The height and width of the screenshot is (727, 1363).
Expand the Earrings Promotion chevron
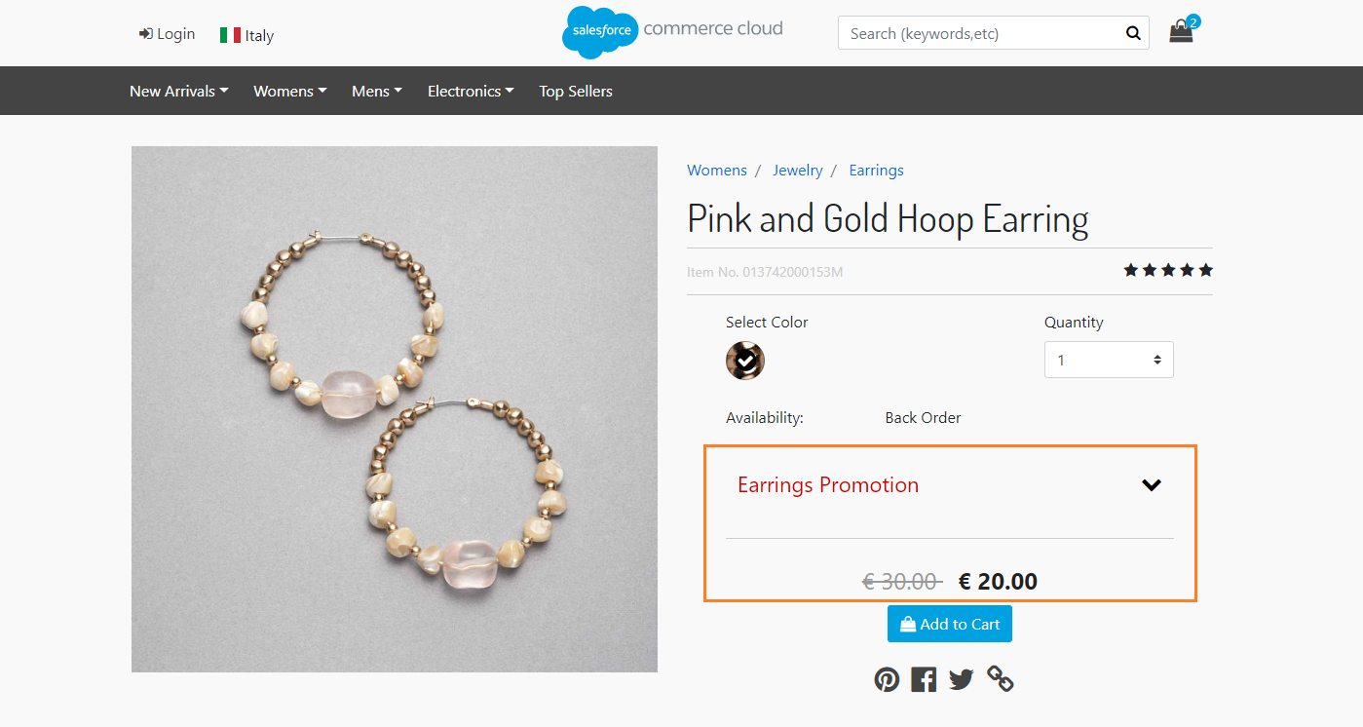(x=1152, y=485)
